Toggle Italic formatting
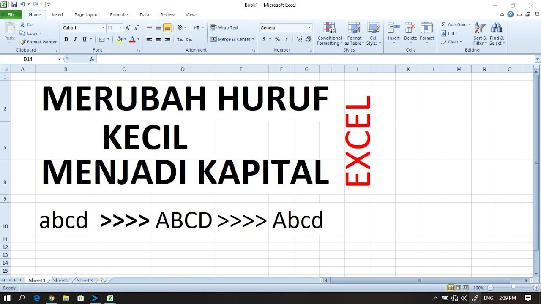This screenshot has height=304, width=541. [x=75, y=39]
